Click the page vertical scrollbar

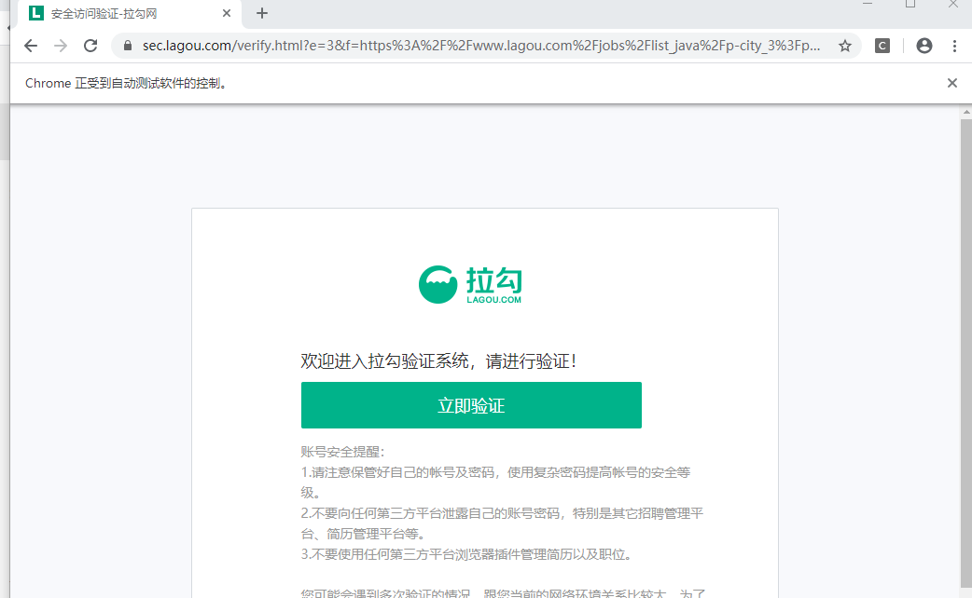pos(966,352)
